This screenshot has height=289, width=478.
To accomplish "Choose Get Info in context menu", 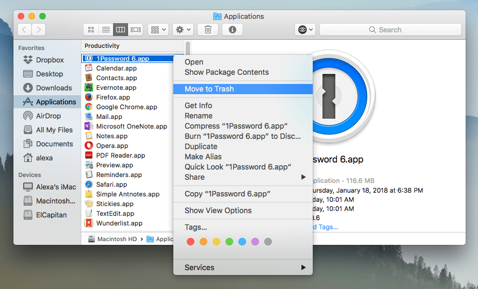I will click(243, 105).
